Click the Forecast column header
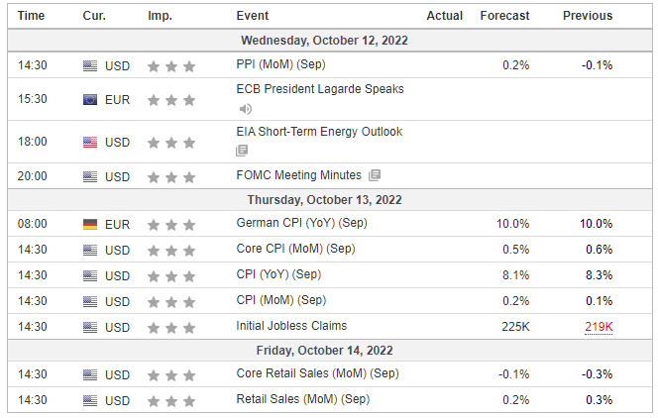 click(x=504, y=16)
